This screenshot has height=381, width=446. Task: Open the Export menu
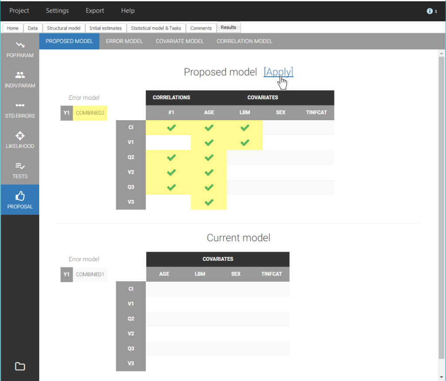95,10
